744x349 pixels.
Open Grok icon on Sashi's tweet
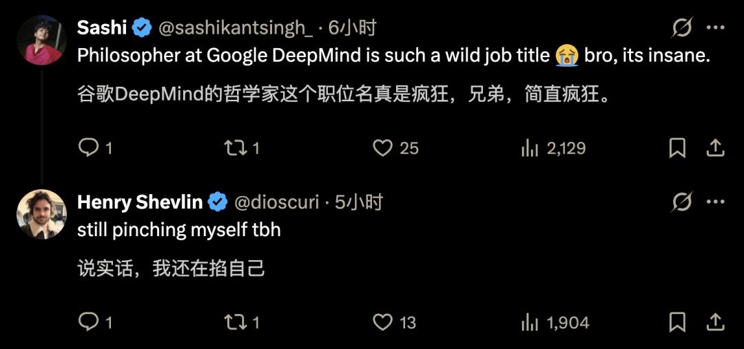click(682, 28)
